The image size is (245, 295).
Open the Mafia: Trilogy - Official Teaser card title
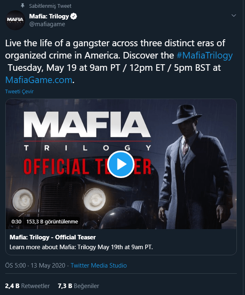tap(52, 237)
